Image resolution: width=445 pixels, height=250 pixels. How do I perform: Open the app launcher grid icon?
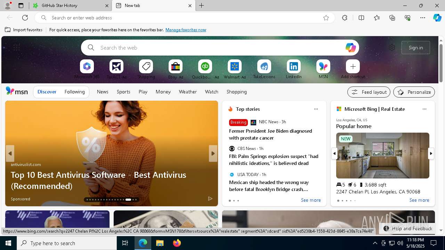16,47
